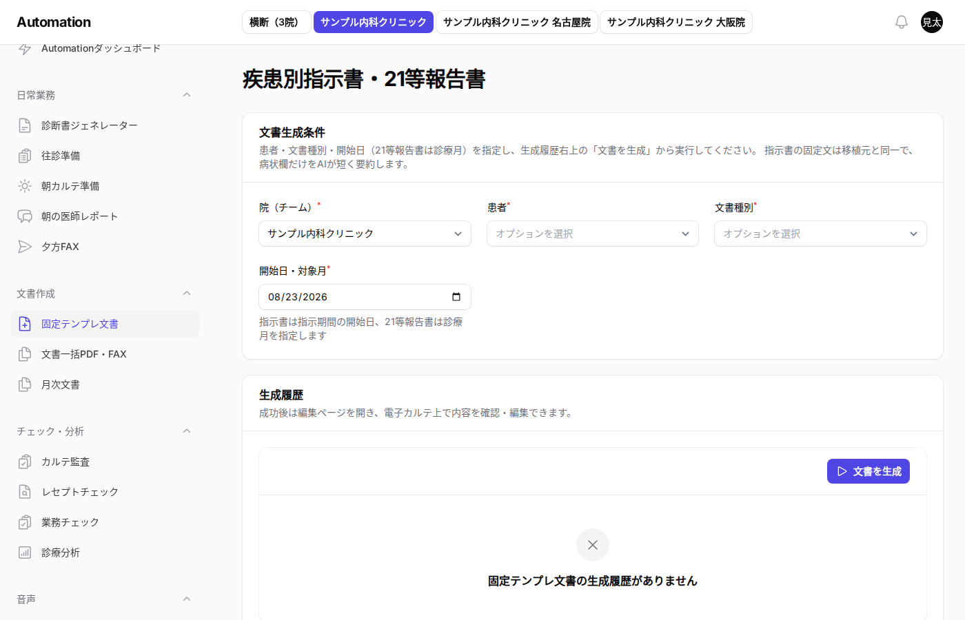Click 文書一括PDF・FAX files icon
The width and height of the screenshot is (965, 620).
[25, 354]
